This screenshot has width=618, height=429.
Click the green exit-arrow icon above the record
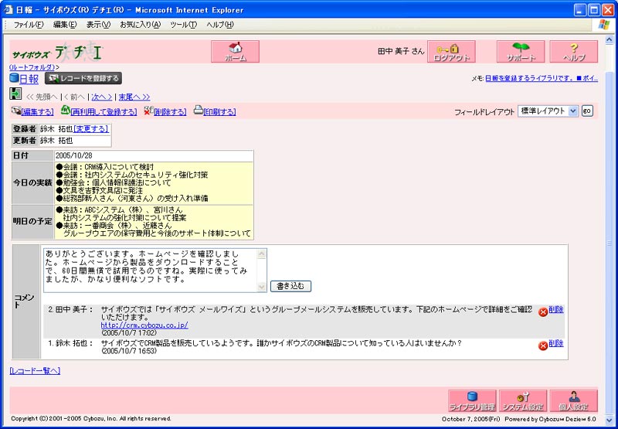click(15, 94)
